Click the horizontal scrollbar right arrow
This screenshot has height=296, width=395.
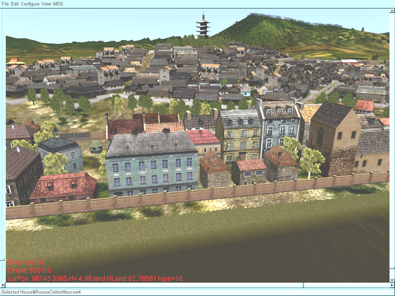coord(392,285)
